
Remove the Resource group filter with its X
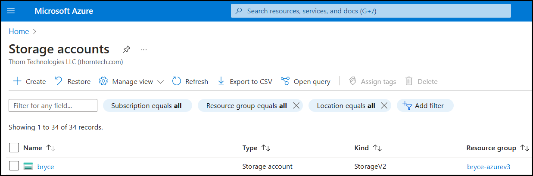point(296,105)
